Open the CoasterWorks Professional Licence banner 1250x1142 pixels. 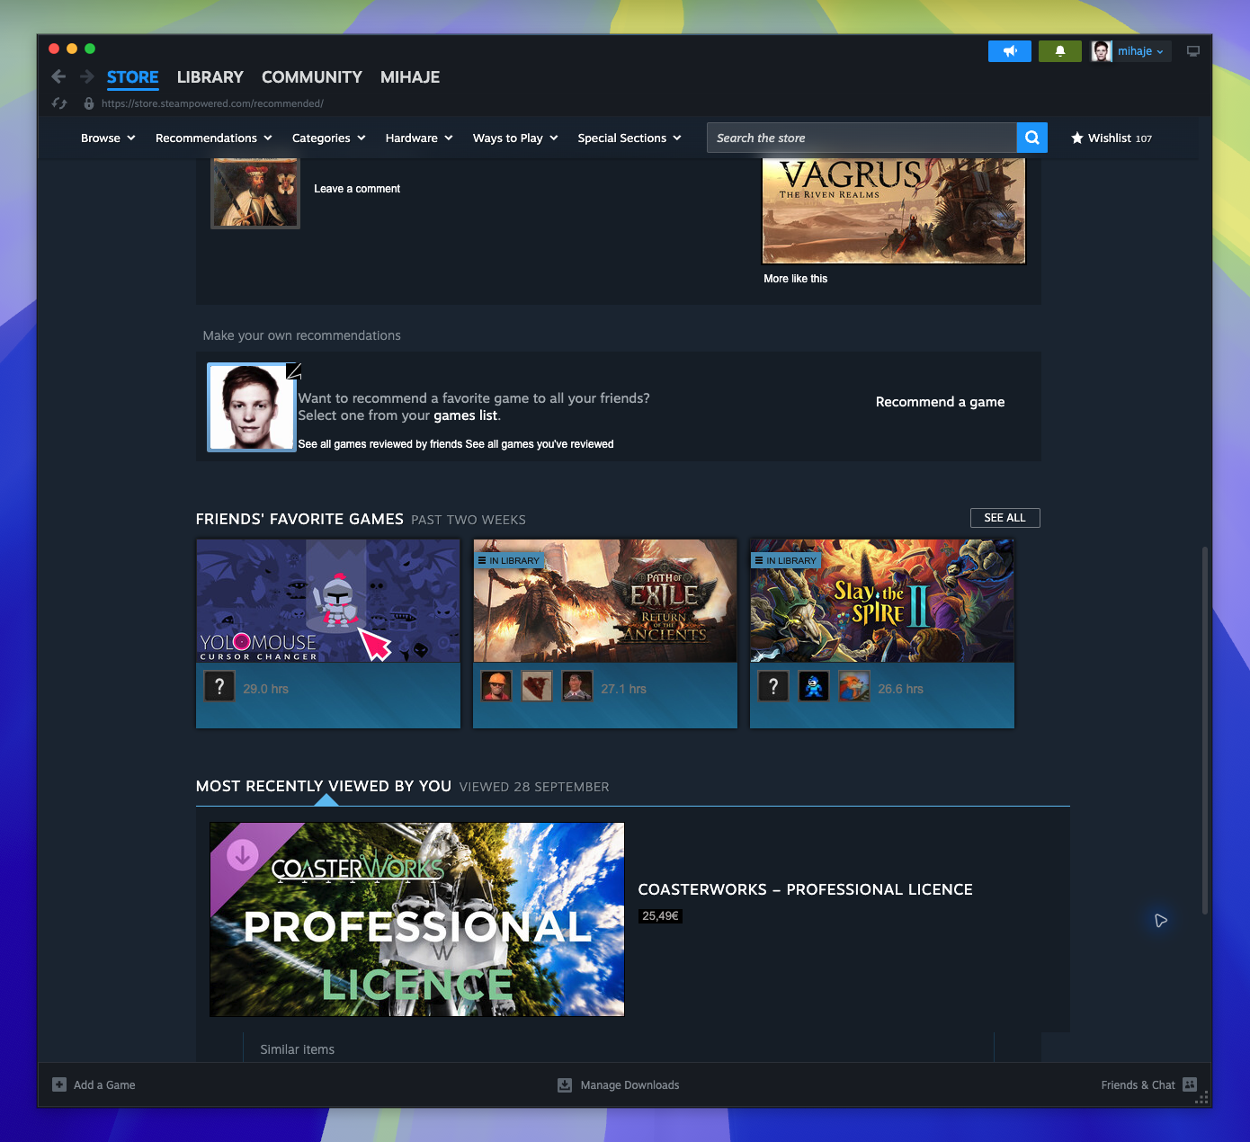[x=417, y=919]
